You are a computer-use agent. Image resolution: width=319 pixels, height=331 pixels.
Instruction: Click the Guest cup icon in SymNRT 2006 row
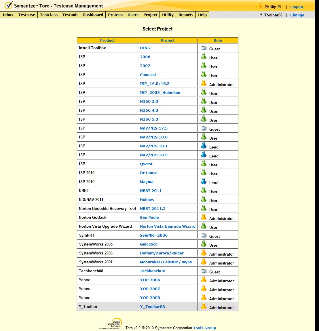(x=204, y=235)
